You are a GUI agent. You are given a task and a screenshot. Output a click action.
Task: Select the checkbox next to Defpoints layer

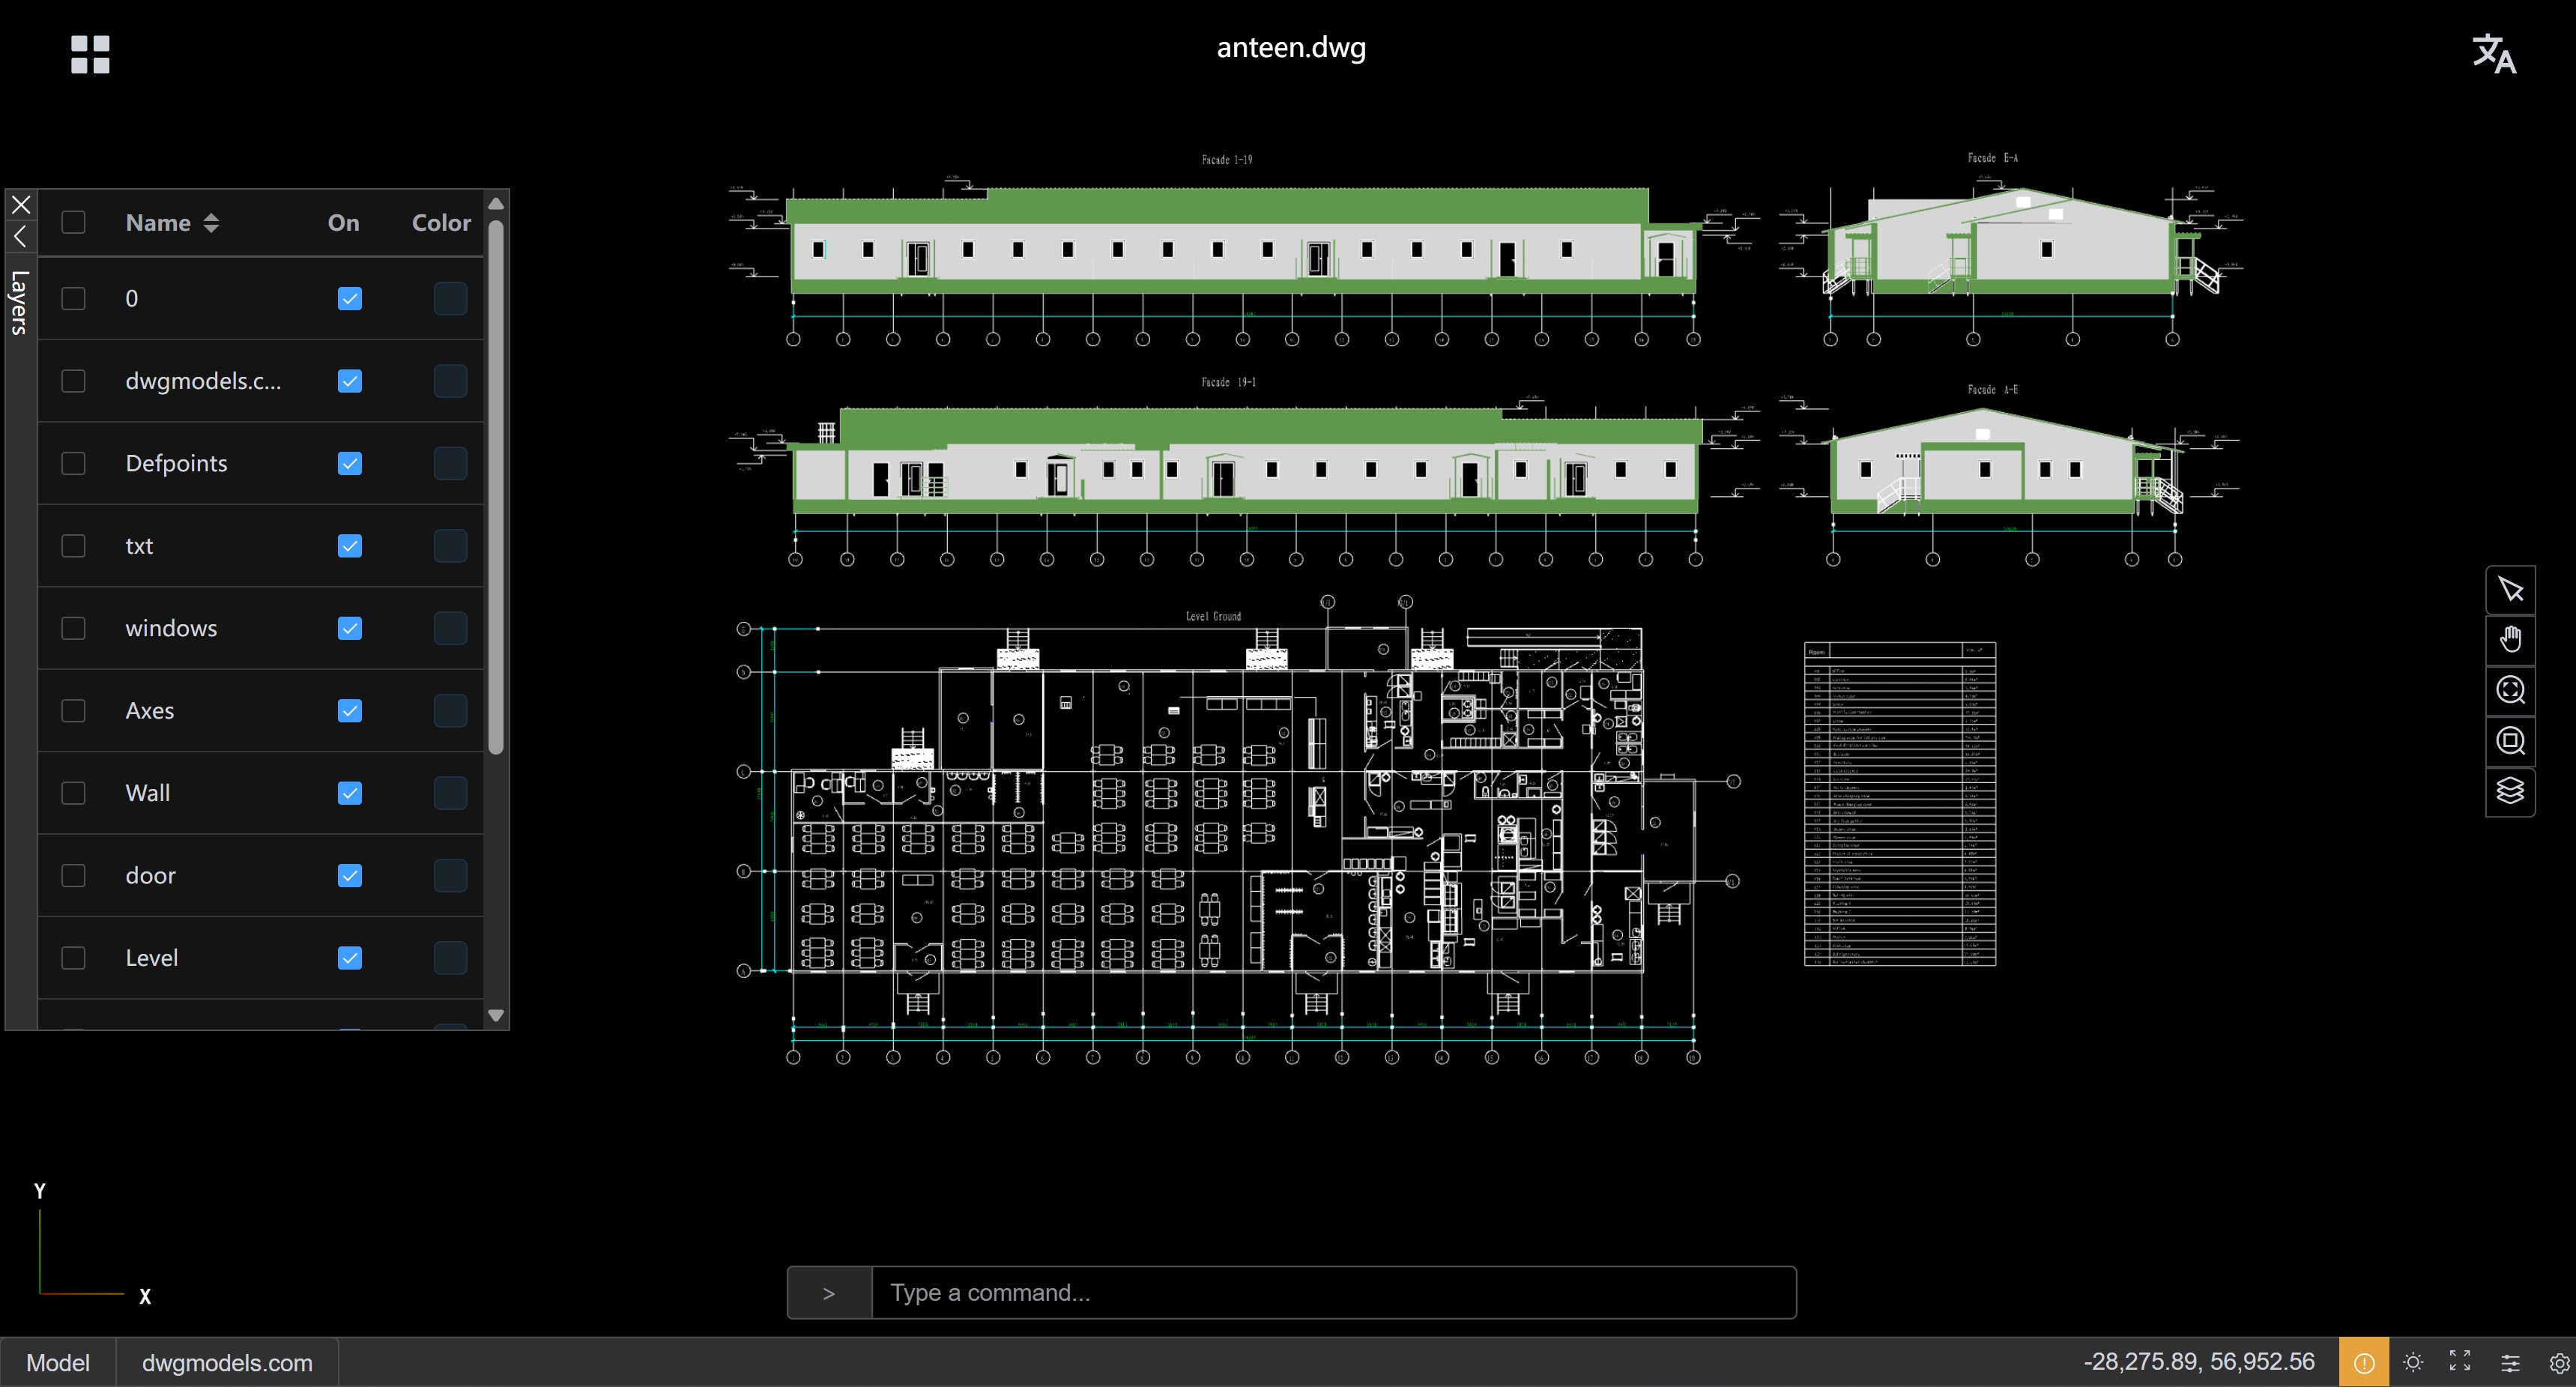click(73, 463)
